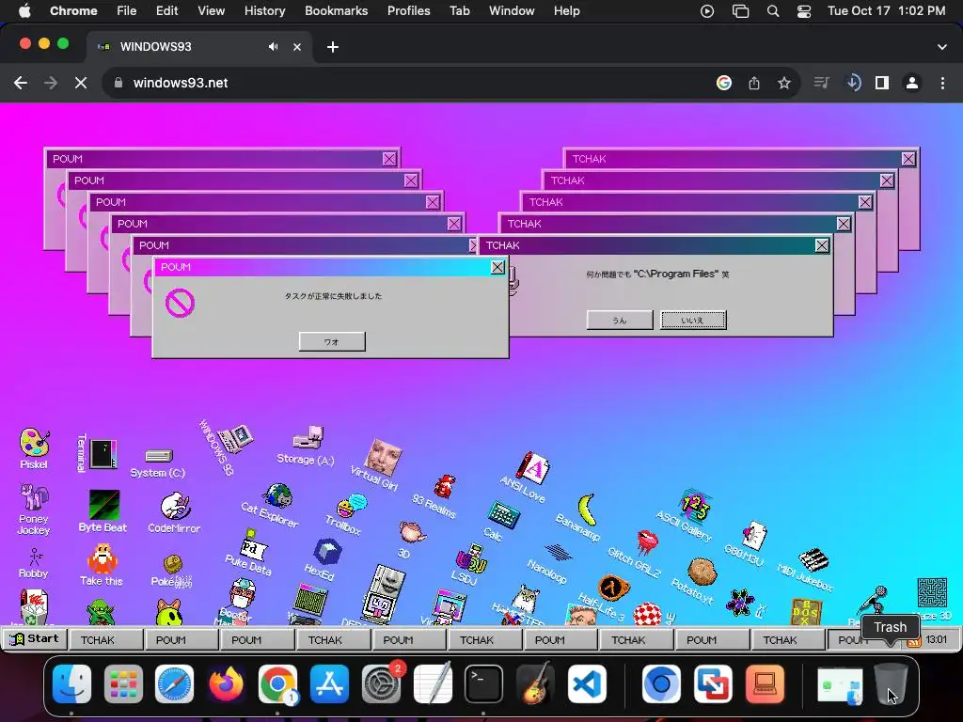Click the うん button in TCHAK dialog
The height and width of the screenshot is (722, 963).
(619, 320)
